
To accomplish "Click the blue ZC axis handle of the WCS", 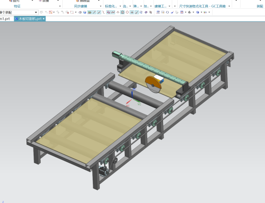I will [132, 94].
